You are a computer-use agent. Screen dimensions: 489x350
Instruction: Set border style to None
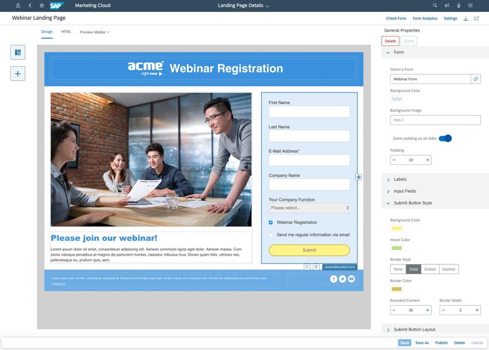(398, 269)
